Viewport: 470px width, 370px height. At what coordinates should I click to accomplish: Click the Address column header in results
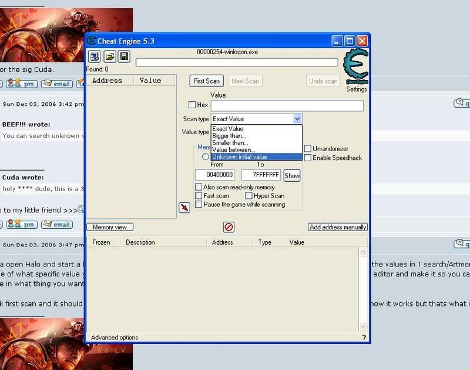[110, 81]
